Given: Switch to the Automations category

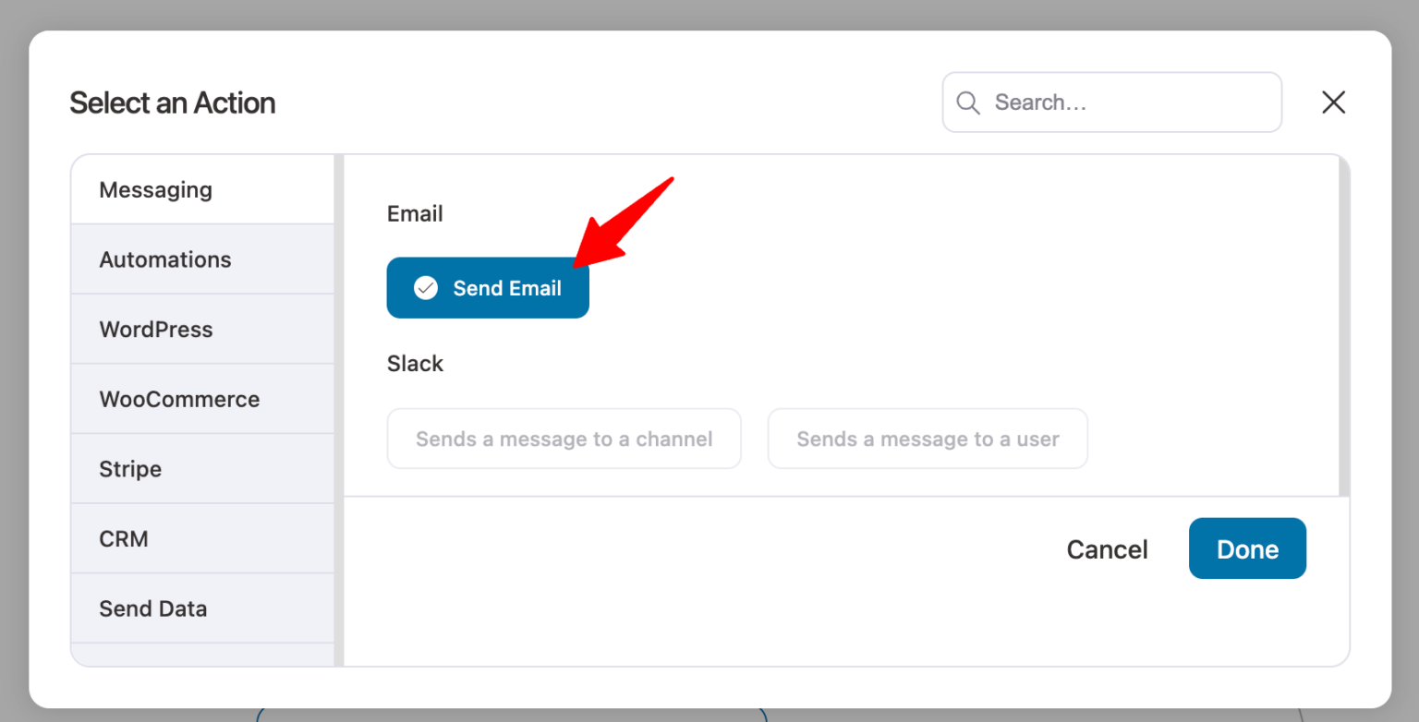Looking at the screenshot, I should (165, 259).
